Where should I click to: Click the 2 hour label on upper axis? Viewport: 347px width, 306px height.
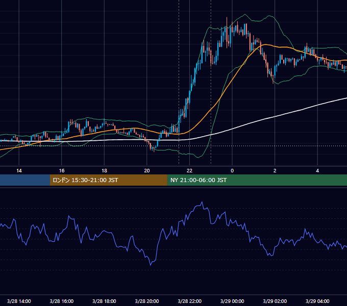(275, 171)
